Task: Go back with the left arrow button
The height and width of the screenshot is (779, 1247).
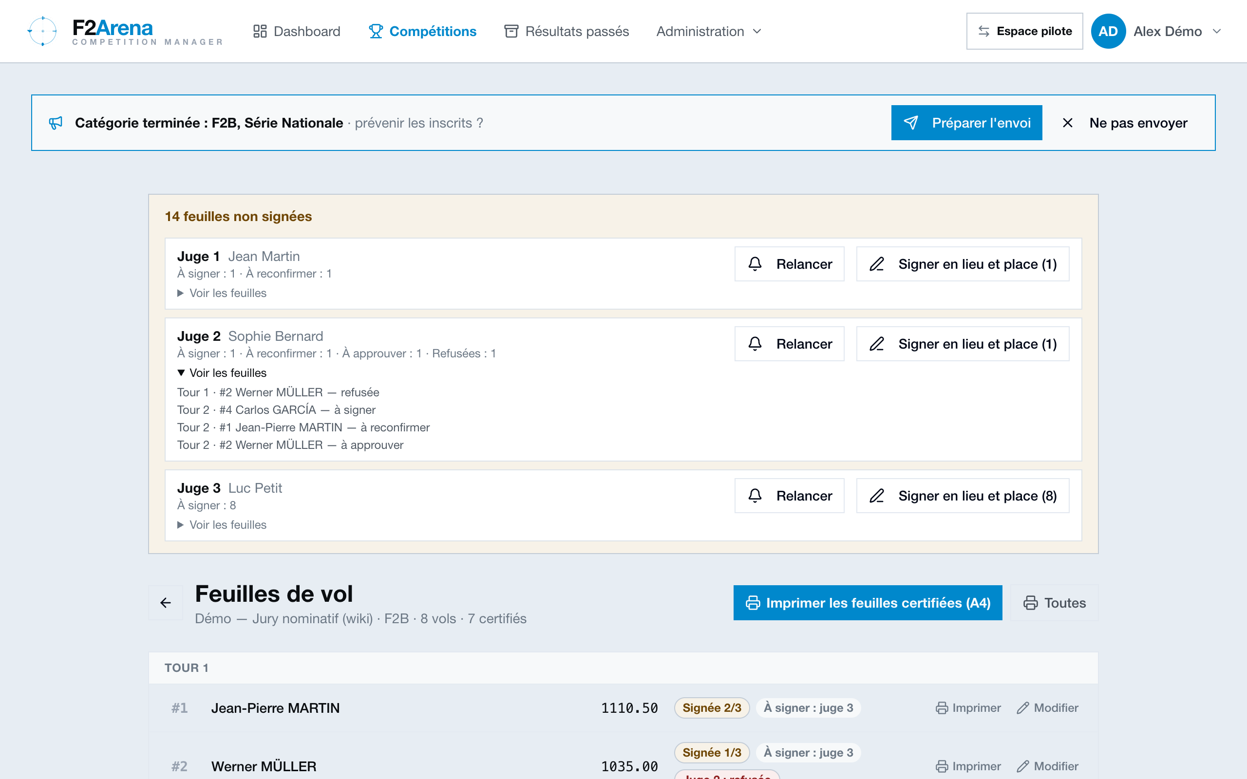Action: [x=166, y=602]
